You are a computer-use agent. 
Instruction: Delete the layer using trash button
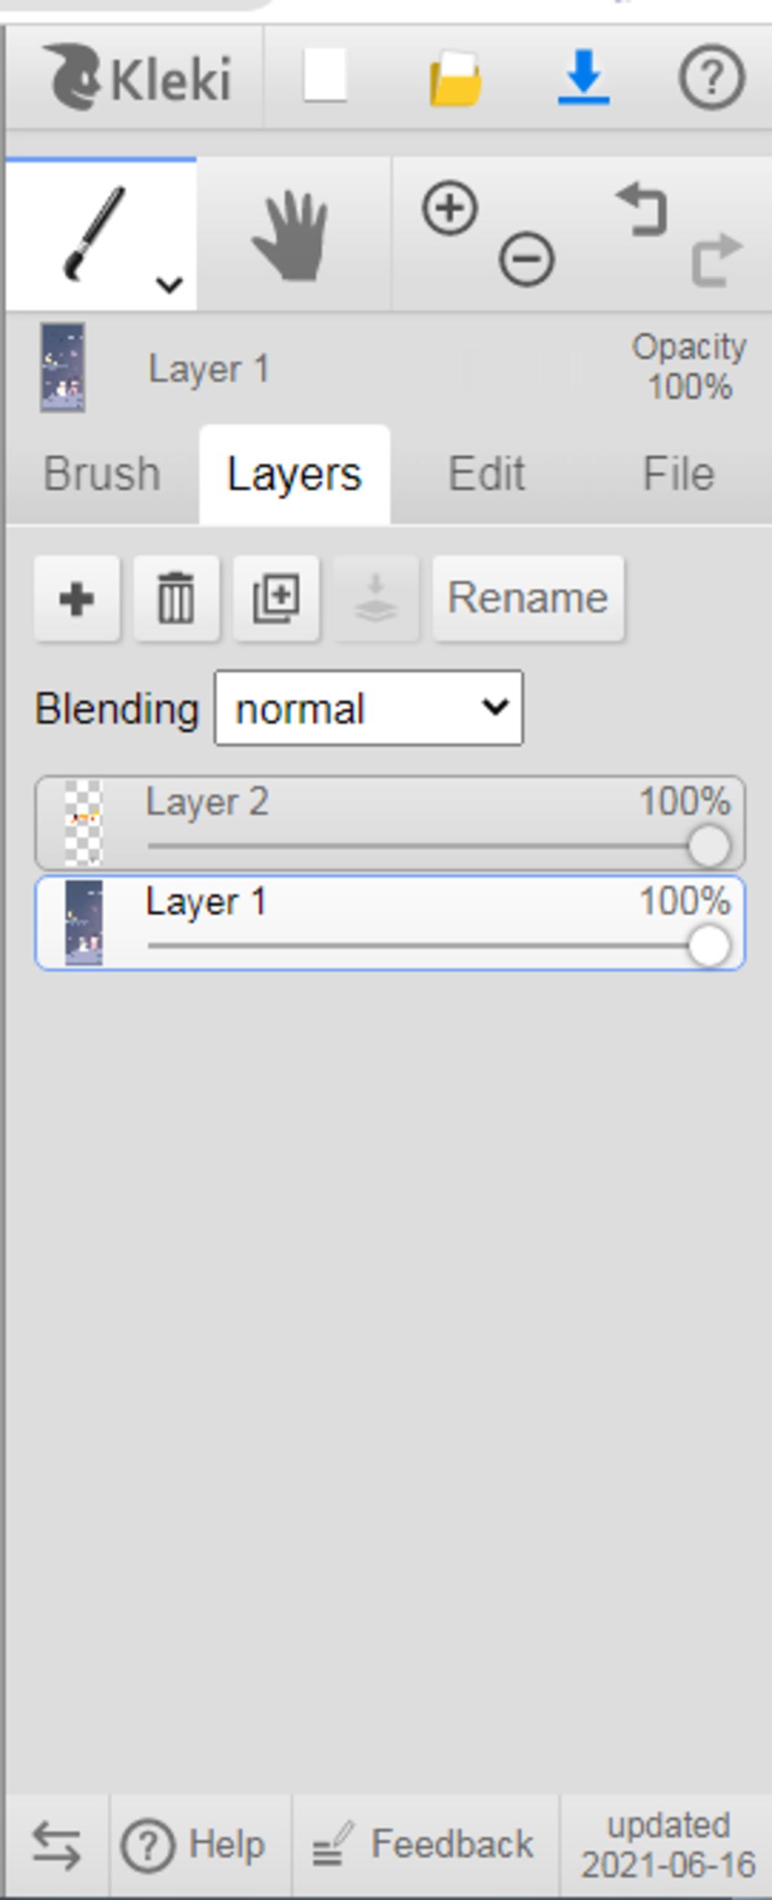tap(176, 599)
